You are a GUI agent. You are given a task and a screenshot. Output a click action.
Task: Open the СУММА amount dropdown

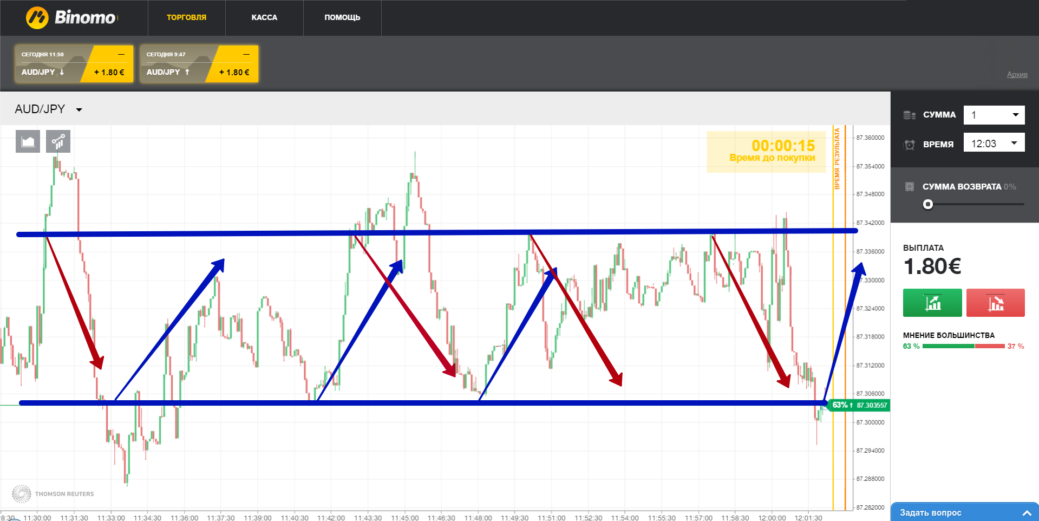[x=994, y=115]
